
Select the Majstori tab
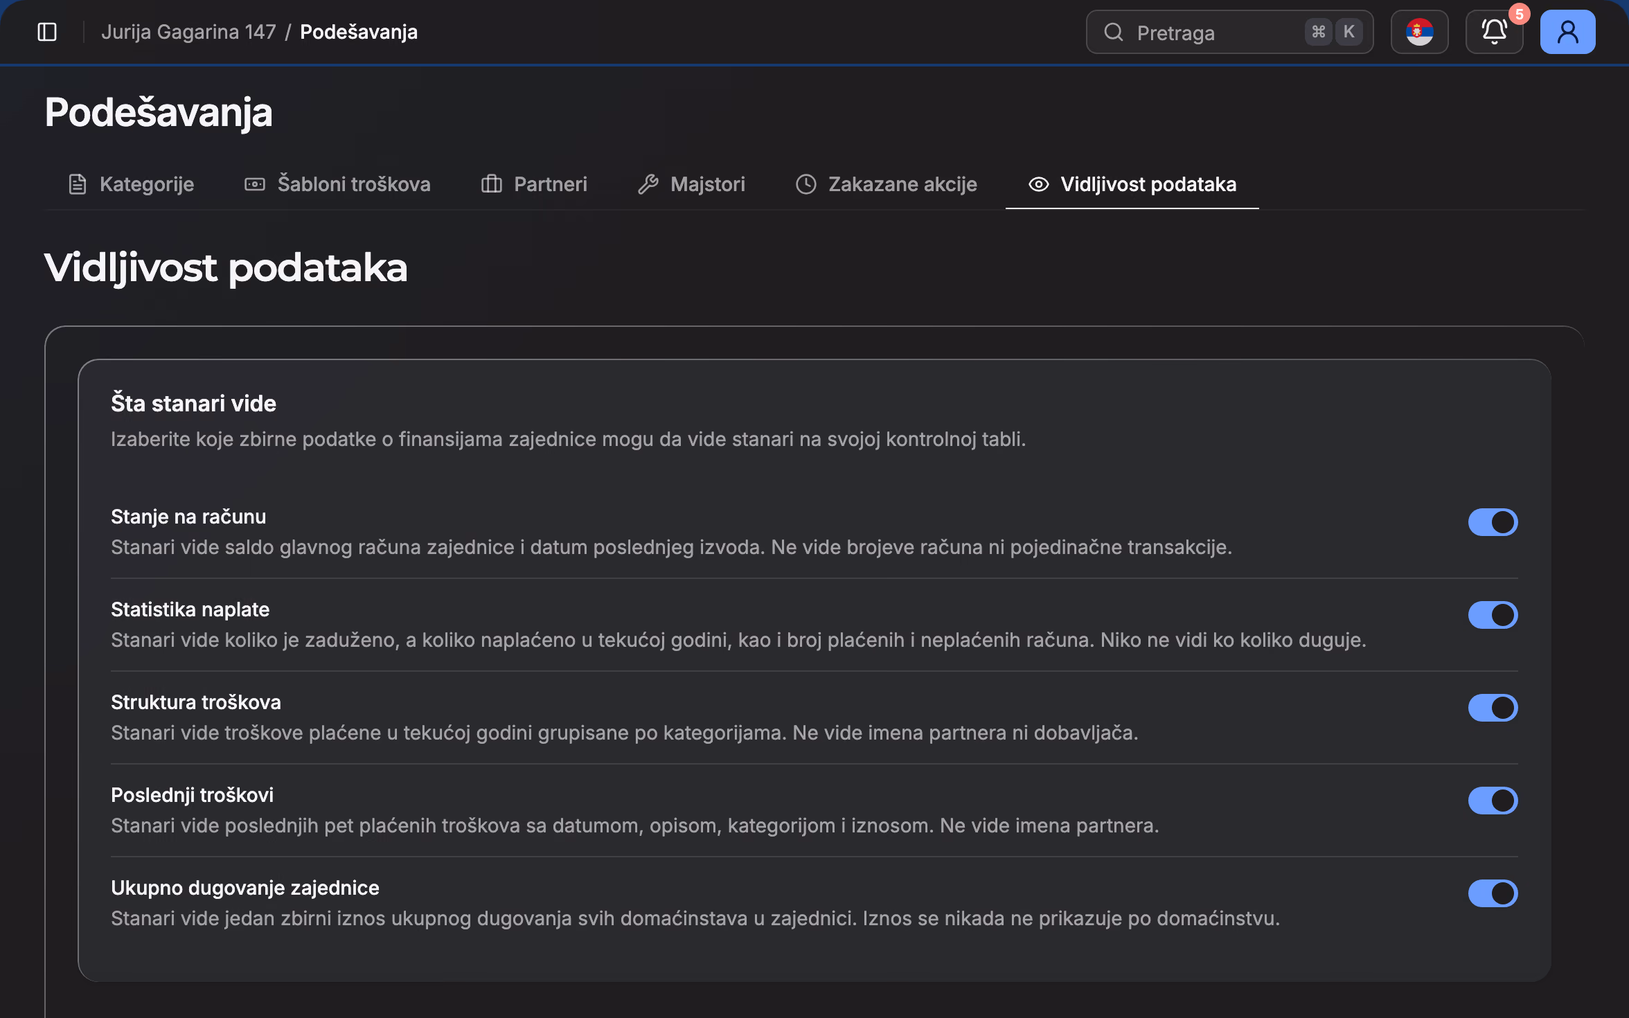click(x=691, y=184)
